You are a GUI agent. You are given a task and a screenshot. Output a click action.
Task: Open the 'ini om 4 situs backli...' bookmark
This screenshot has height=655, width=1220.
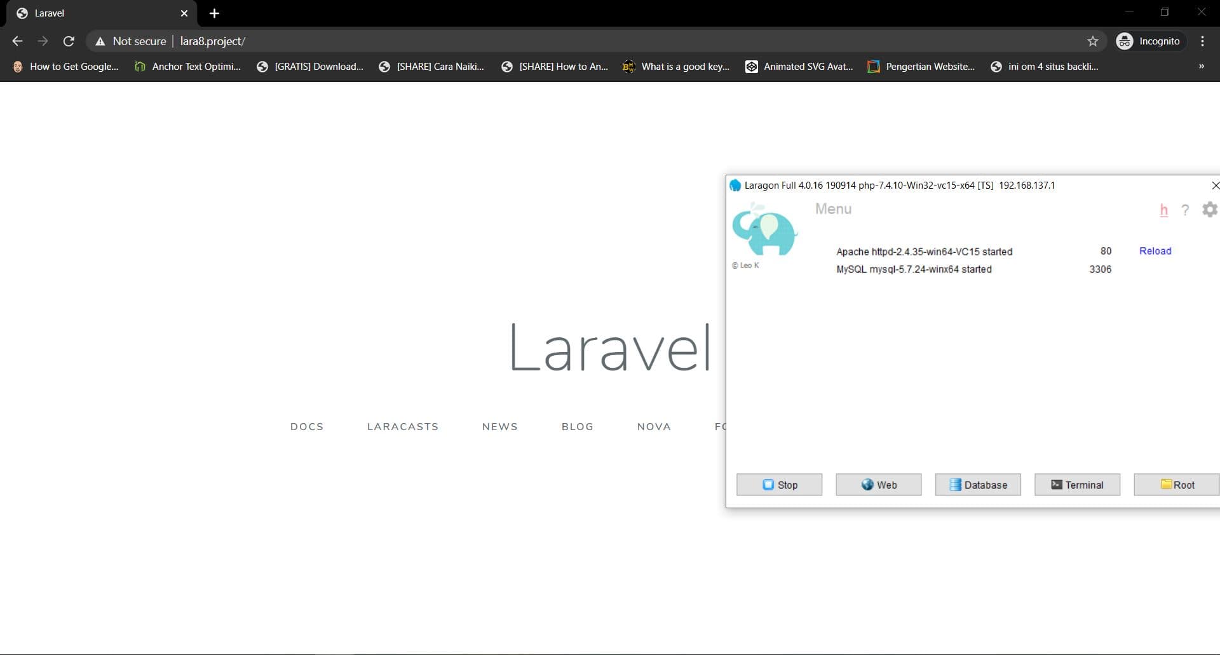click(1045, 66)
